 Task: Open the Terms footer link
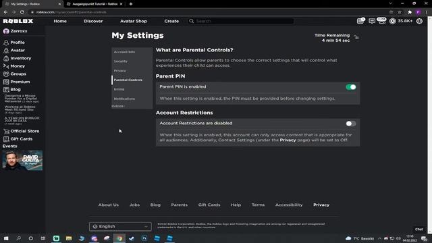258,205
